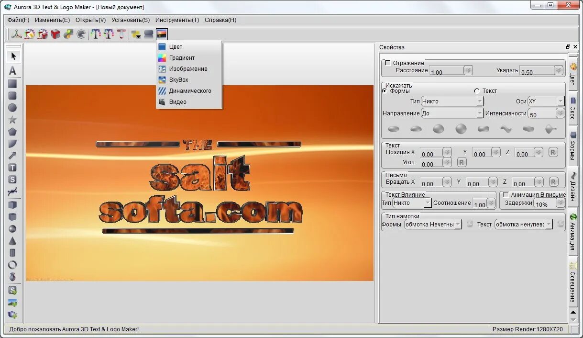
Task: Undock the Свойства panel
Action: pyautogui.click(x=568, y=47)
